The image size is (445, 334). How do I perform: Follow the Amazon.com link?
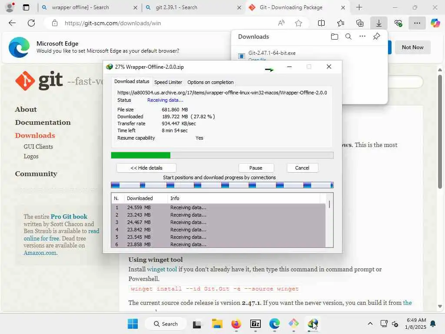40,253
